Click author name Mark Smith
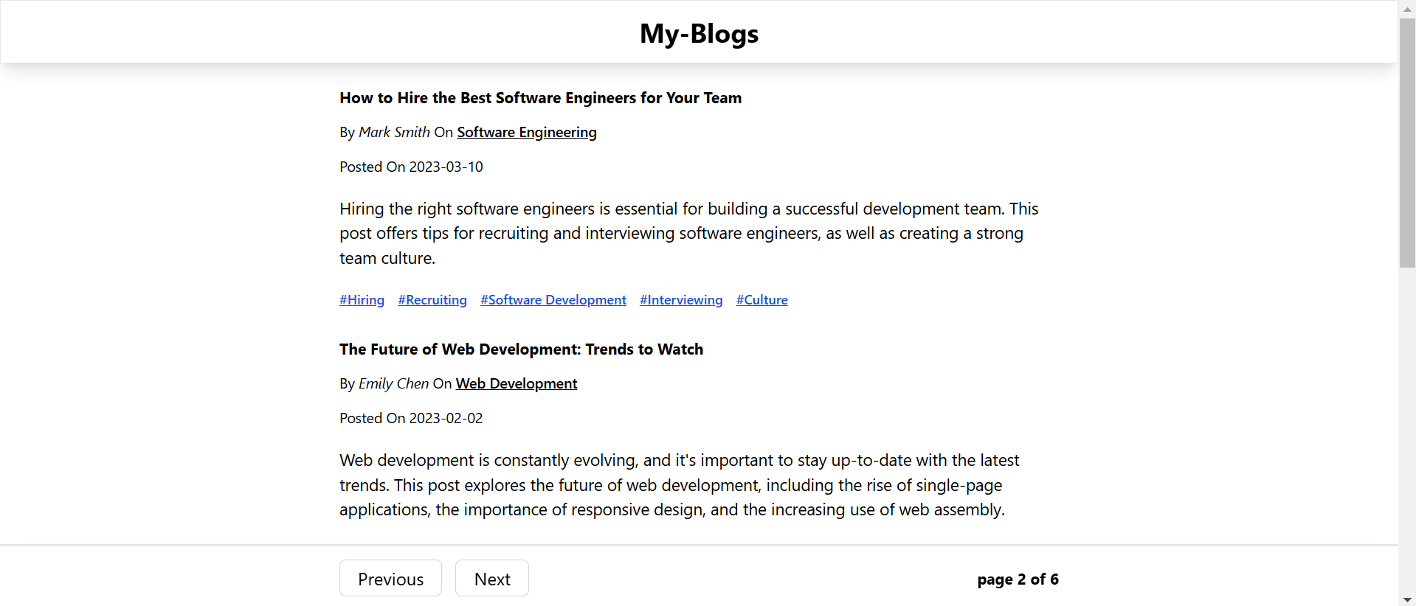The image size is (1416, 606). pos(394,132)
